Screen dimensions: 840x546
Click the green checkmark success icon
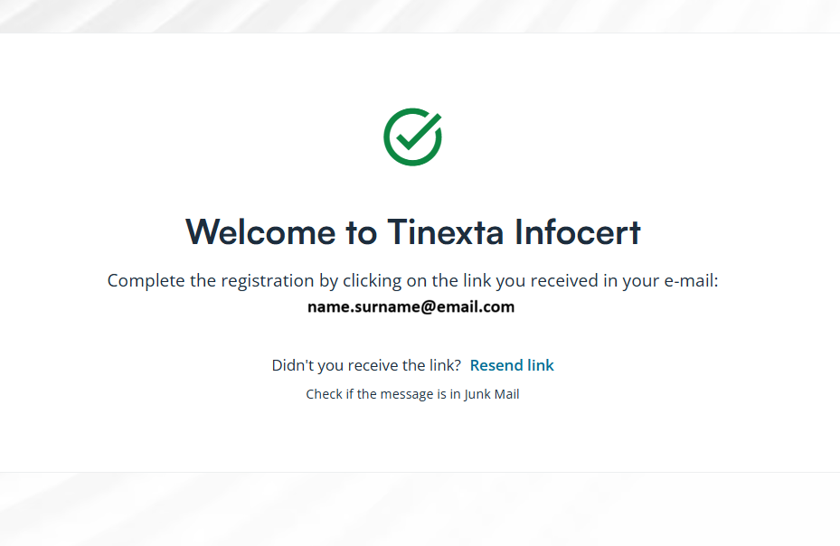click(x=413, y=136)
